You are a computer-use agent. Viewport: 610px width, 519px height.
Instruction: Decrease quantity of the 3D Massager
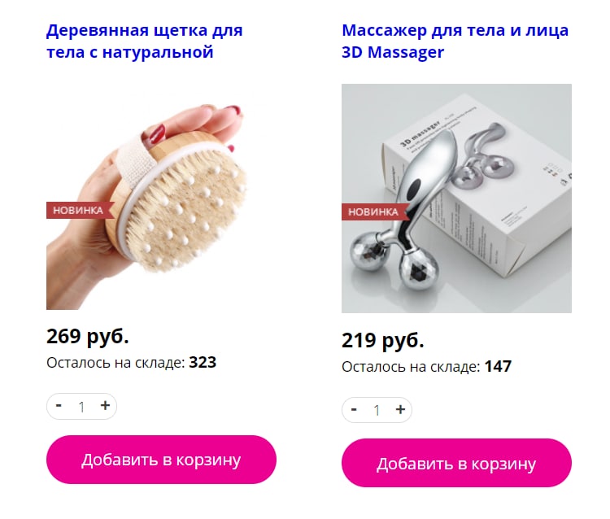(x=354, y=410)
